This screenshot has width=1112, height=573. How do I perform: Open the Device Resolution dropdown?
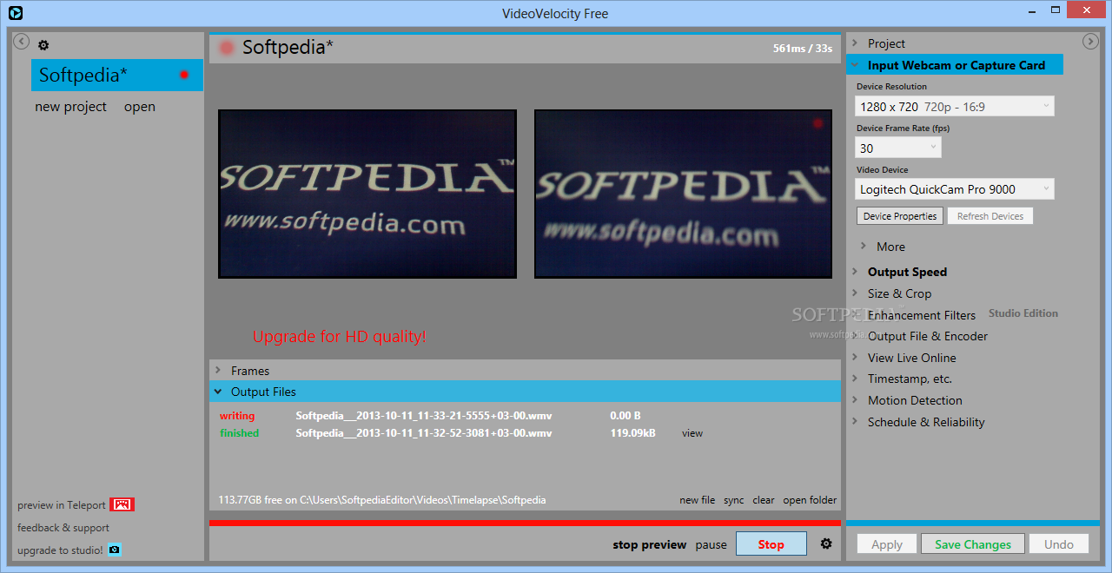coord(954,106)
